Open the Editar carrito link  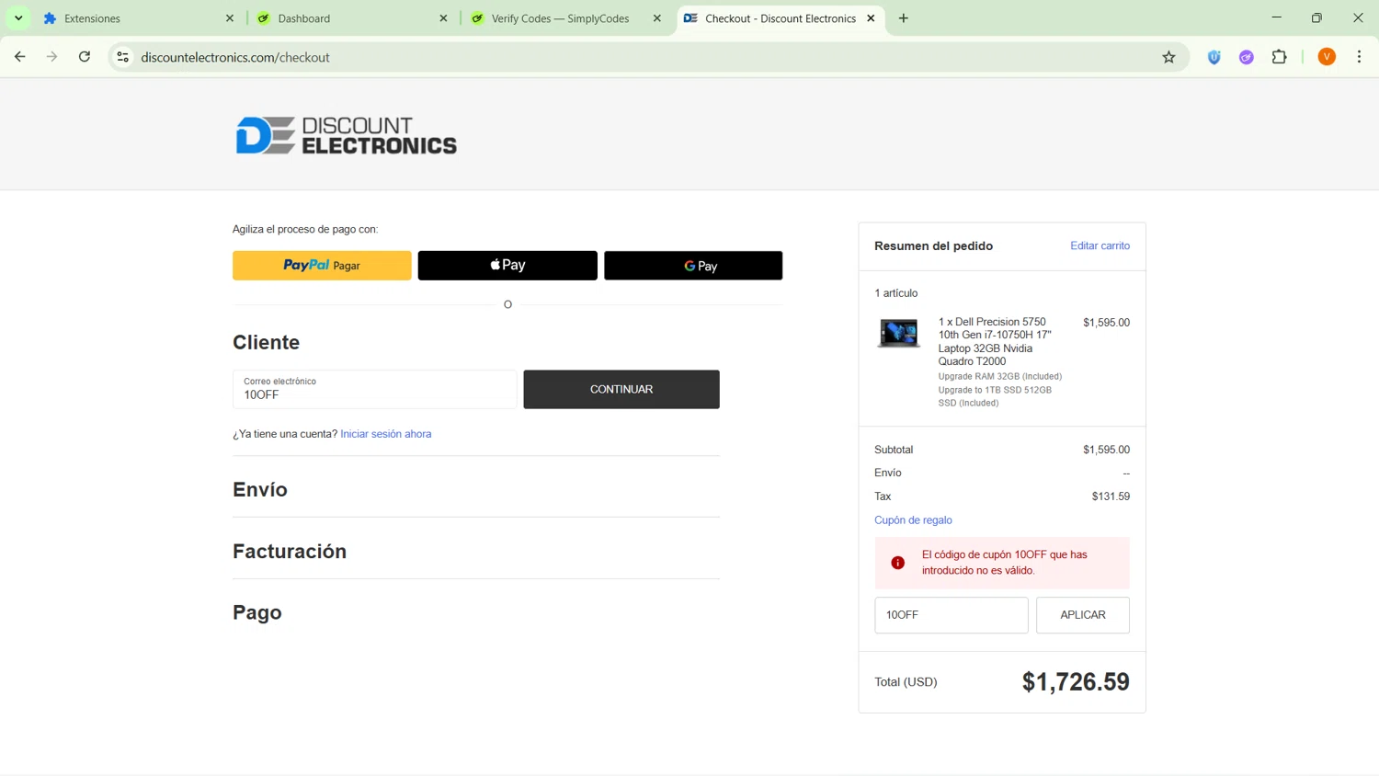click(x=1100, y=245)
